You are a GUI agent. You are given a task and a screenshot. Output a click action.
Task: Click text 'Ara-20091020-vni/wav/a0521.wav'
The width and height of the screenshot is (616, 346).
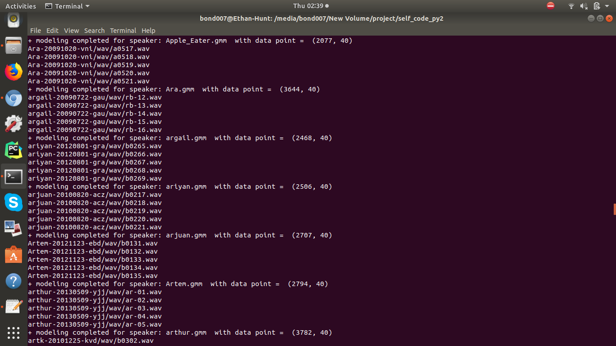[89, 81]
